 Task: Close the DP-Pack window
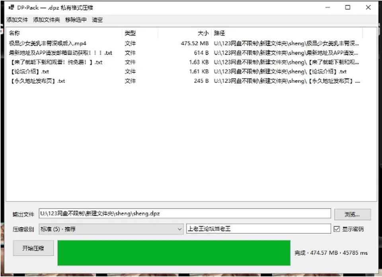pos(368,8)
